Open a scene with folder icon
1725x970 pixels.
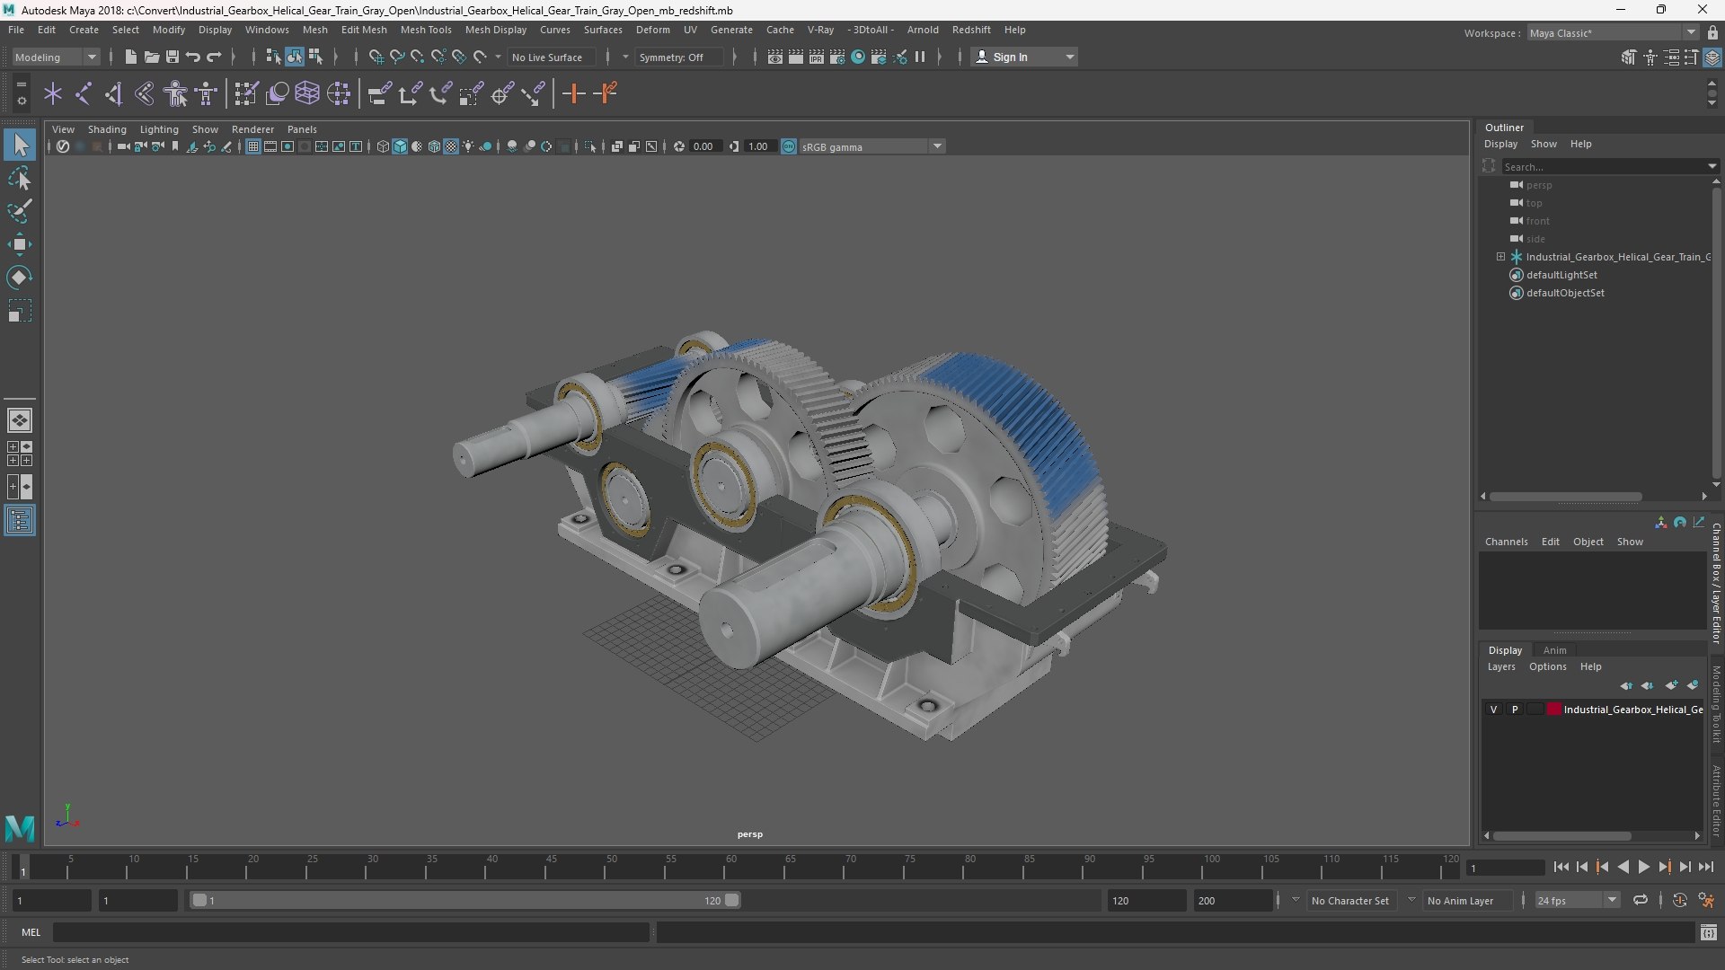pos(151,57)
